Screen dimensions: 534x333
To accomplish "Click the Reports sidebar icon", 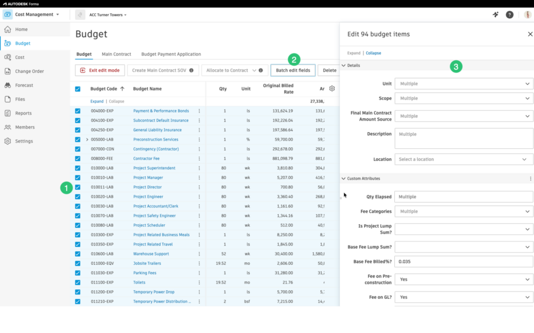I will coord(8,113).
